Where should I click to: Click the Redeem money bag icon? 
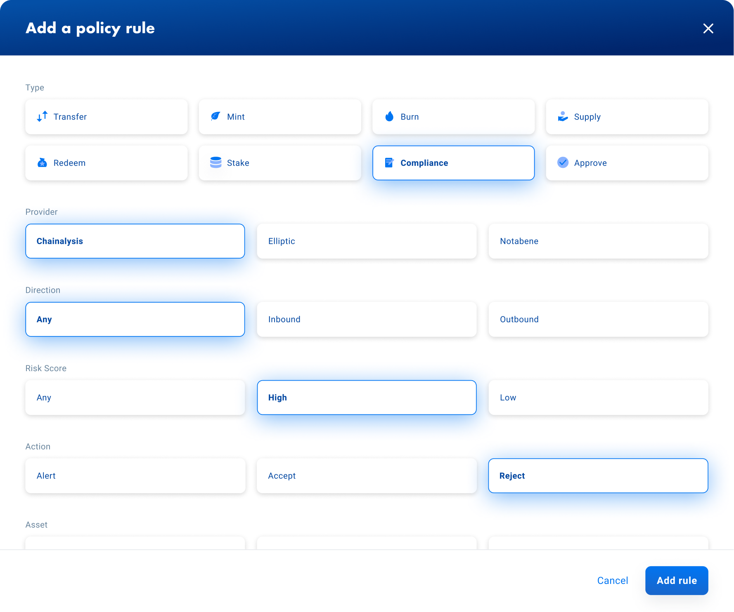click(42, 162)
